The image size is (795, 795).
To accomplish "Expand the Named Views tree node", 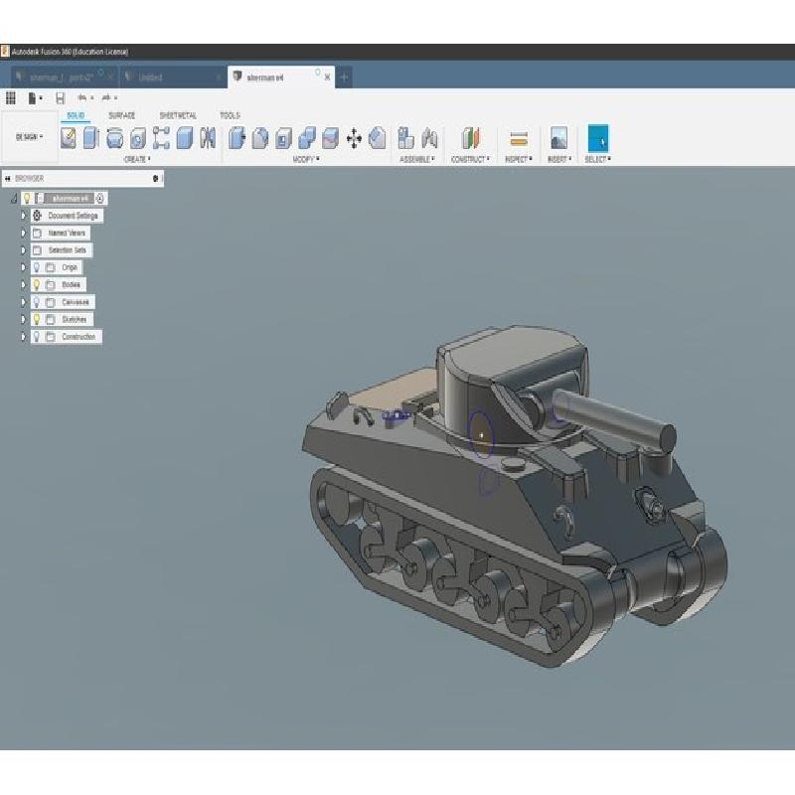I will [24, 233].
